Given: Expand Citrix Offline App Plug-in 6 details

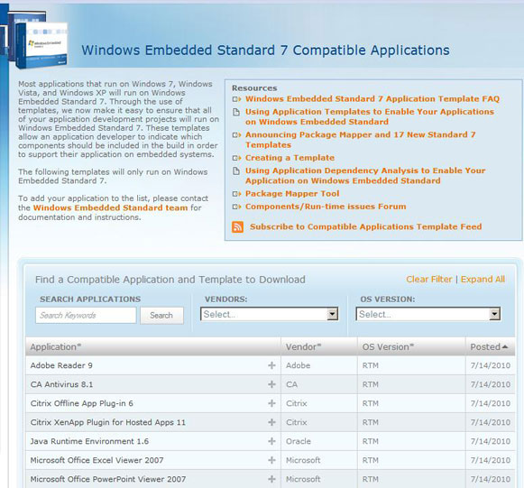Looking at the screenshot, I should pyautogui.click(x=271, y=403).
